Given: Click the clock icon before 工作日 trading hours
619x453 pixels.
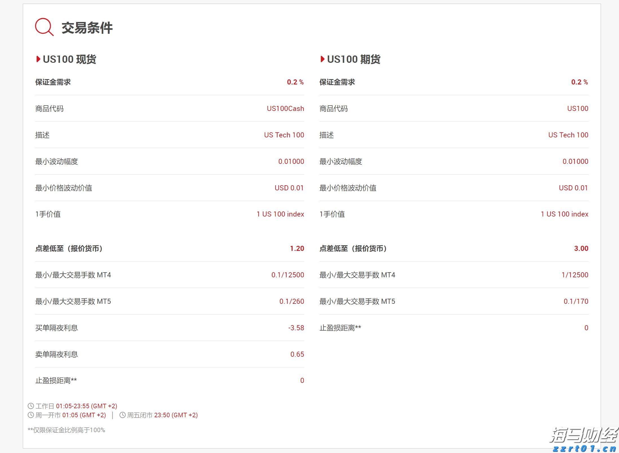Looking at the screenshot, I should (30, 406).
